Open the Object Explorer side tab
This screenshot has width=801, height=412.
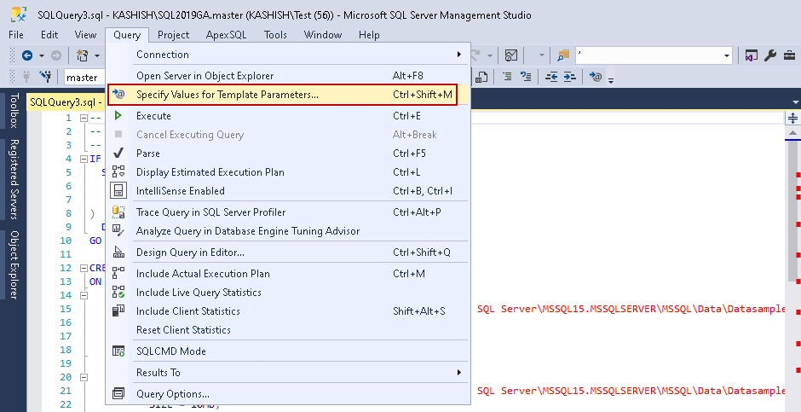coord(14,265)
